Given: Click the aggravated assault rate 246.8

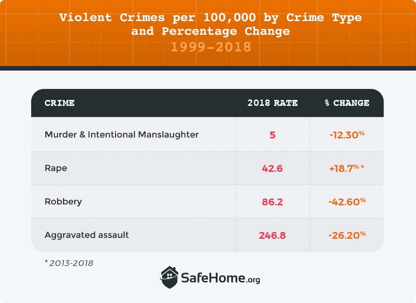Looking at the screenshot, I should (272, 235).
